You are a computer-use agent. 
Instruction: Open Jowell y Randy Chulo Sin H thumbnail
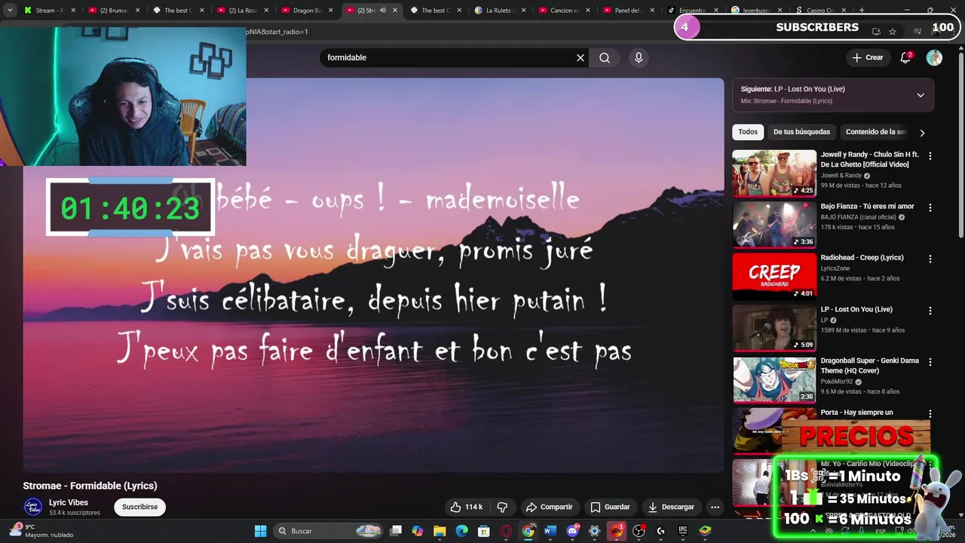[774, 173]
